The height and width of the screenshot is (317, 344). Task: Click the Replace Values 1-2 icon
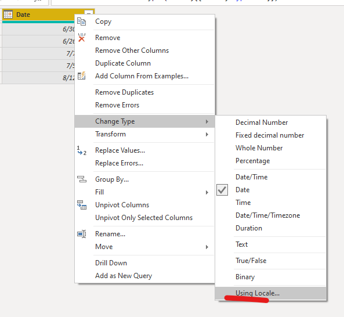(x=82, y=150)
